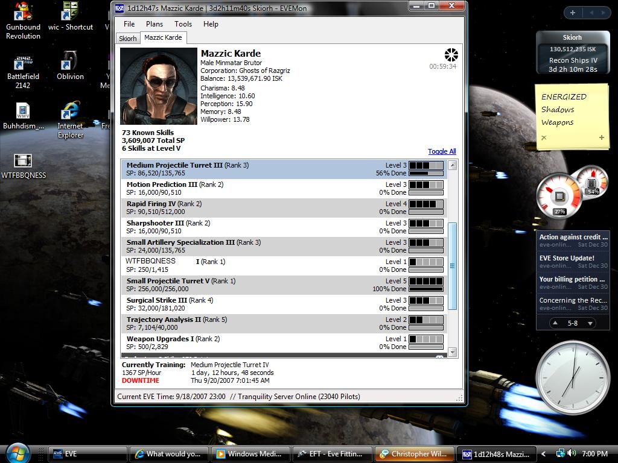The width and height of the screenshot is (618, 463).
Task: Click the analog clock gadget
Action: coord(573,377)
